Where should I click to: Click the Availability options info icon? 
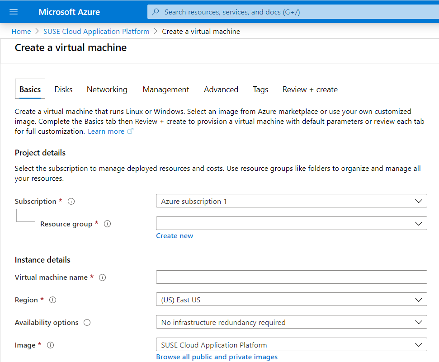point(87,322)
